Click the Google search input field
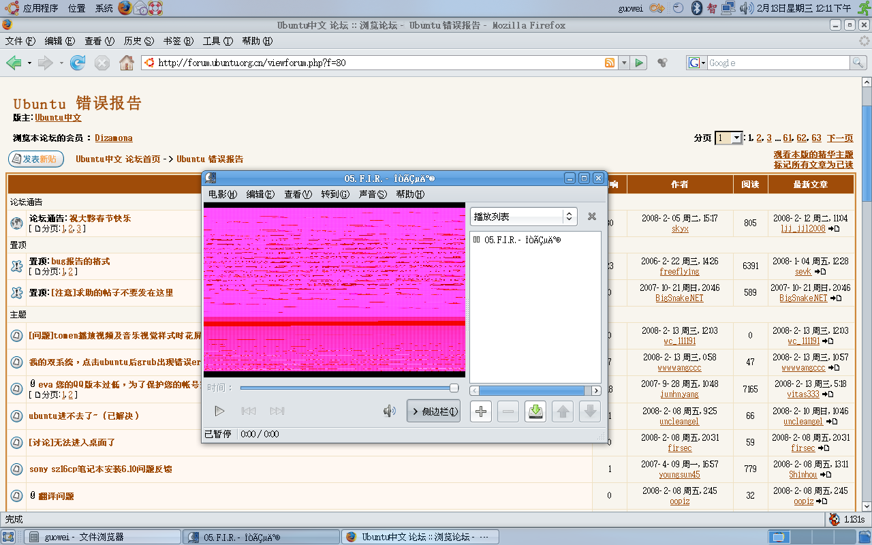The height and width of the screenshot is (545, 872). pos(779,63)
